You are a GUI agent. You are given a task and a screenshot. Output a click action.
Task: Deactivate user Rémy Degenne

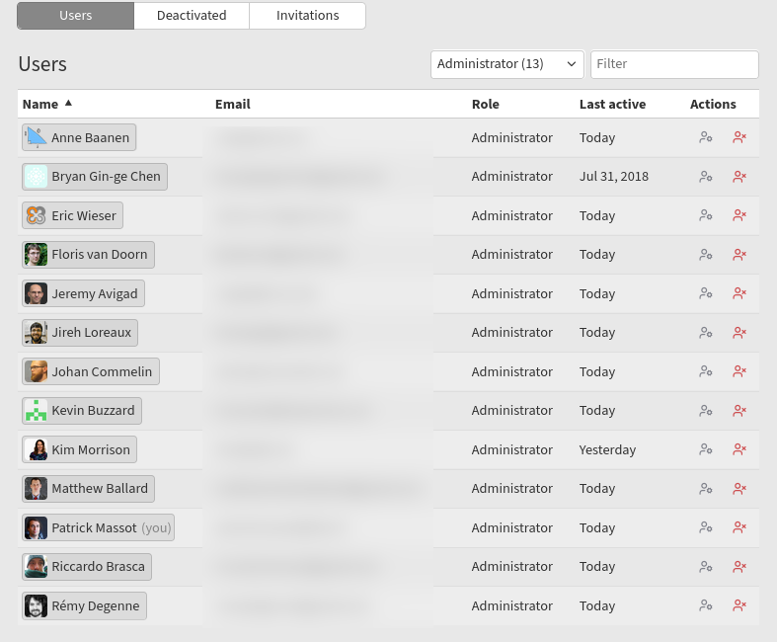coord(738,605)
